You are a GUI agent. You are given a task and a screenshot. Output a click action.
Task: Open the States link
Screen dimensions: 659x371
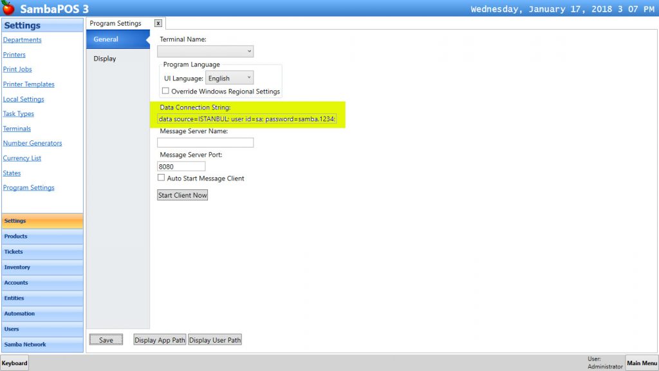click(x=12, y=173)
